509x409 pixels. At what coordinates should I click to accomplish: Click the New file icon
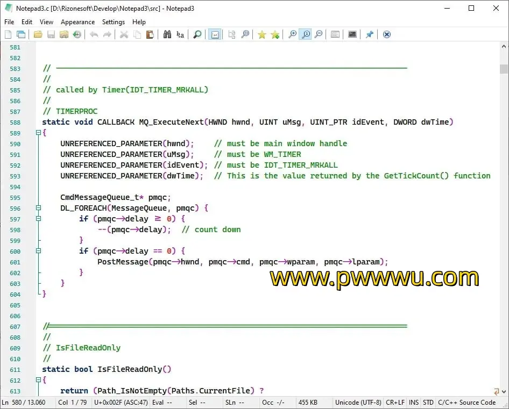pyautogui.click(x=8, y=34)
